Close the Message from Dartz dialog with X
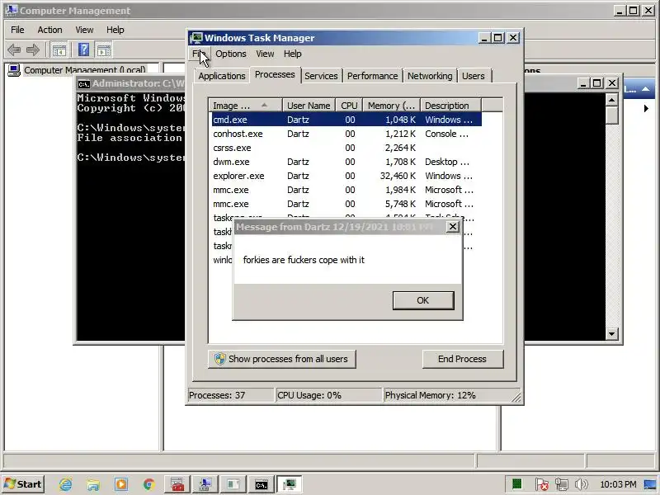 coord(452,227)
